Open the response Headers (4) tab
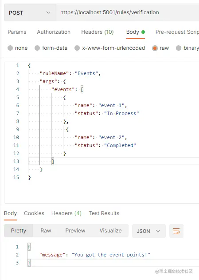199x280 pixels. [x=66, y=213]
